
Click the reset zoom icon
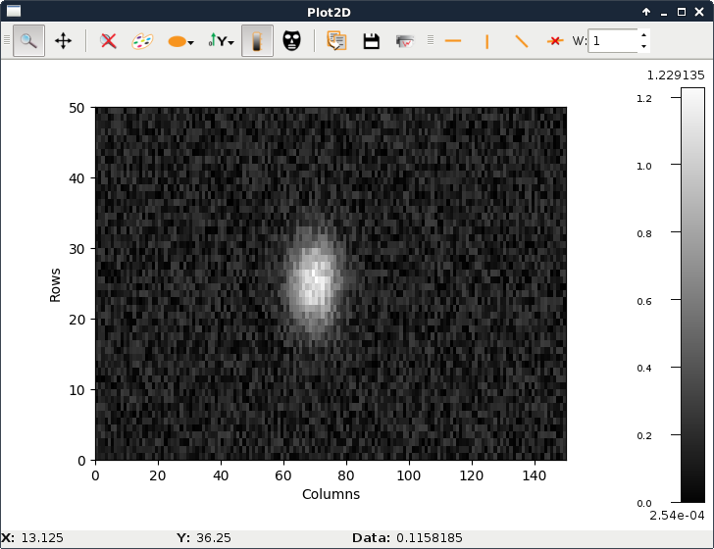(109, 41)
